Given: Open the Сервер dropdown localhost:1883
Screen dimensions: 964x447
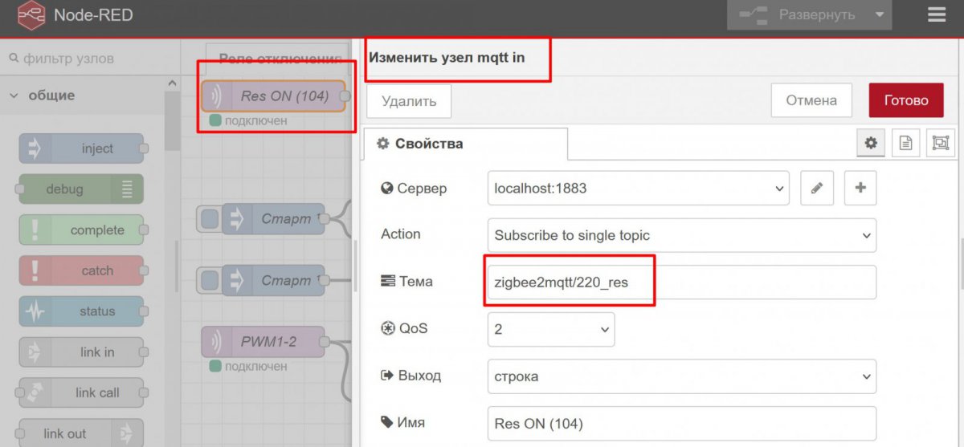Looking at the screenshot, I should [638, 189].
